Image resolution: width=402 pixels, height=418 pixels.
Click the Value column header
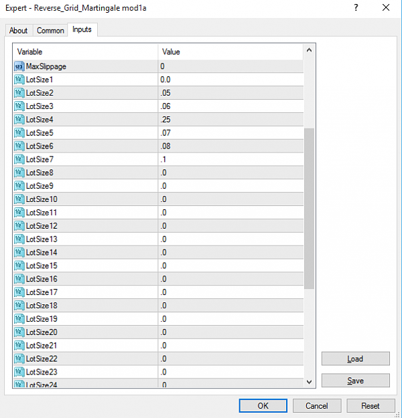(230, 51)
